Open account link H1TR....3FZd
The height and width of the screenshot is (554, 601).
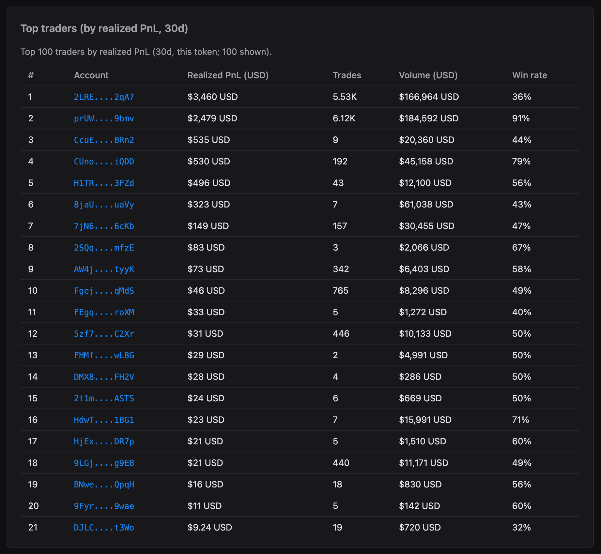(104, 183)
